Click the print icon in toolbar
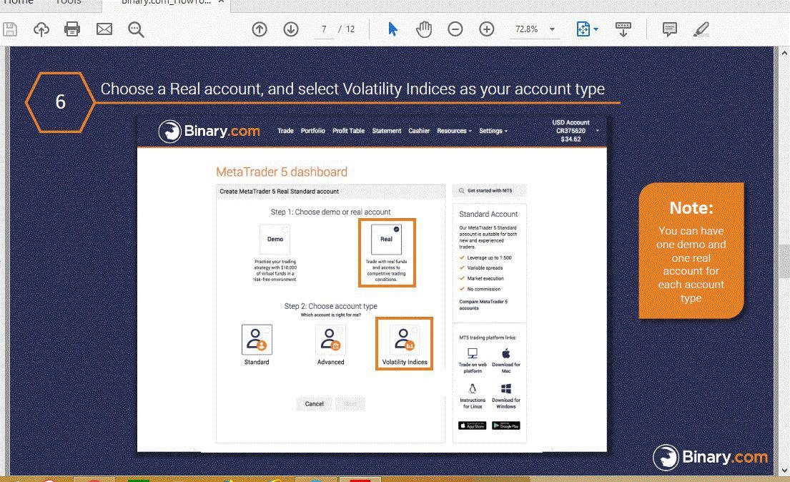 (x=72, y=29)
